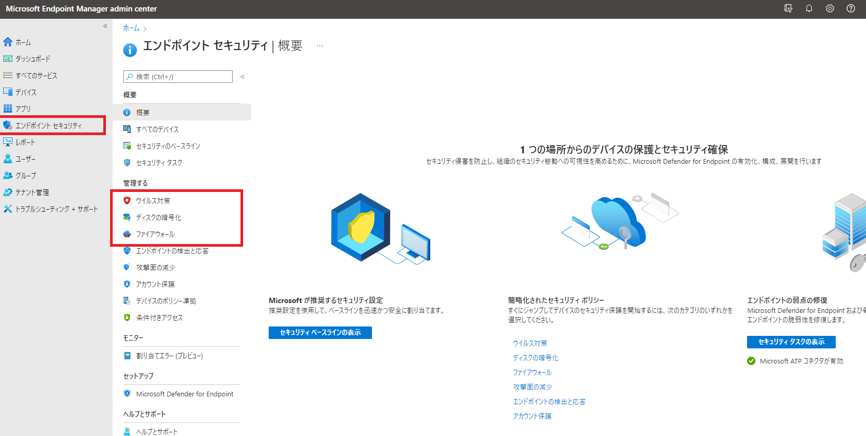Click the セキュリティ タスクの表示 button
The image size is (866, 436).
791,342
